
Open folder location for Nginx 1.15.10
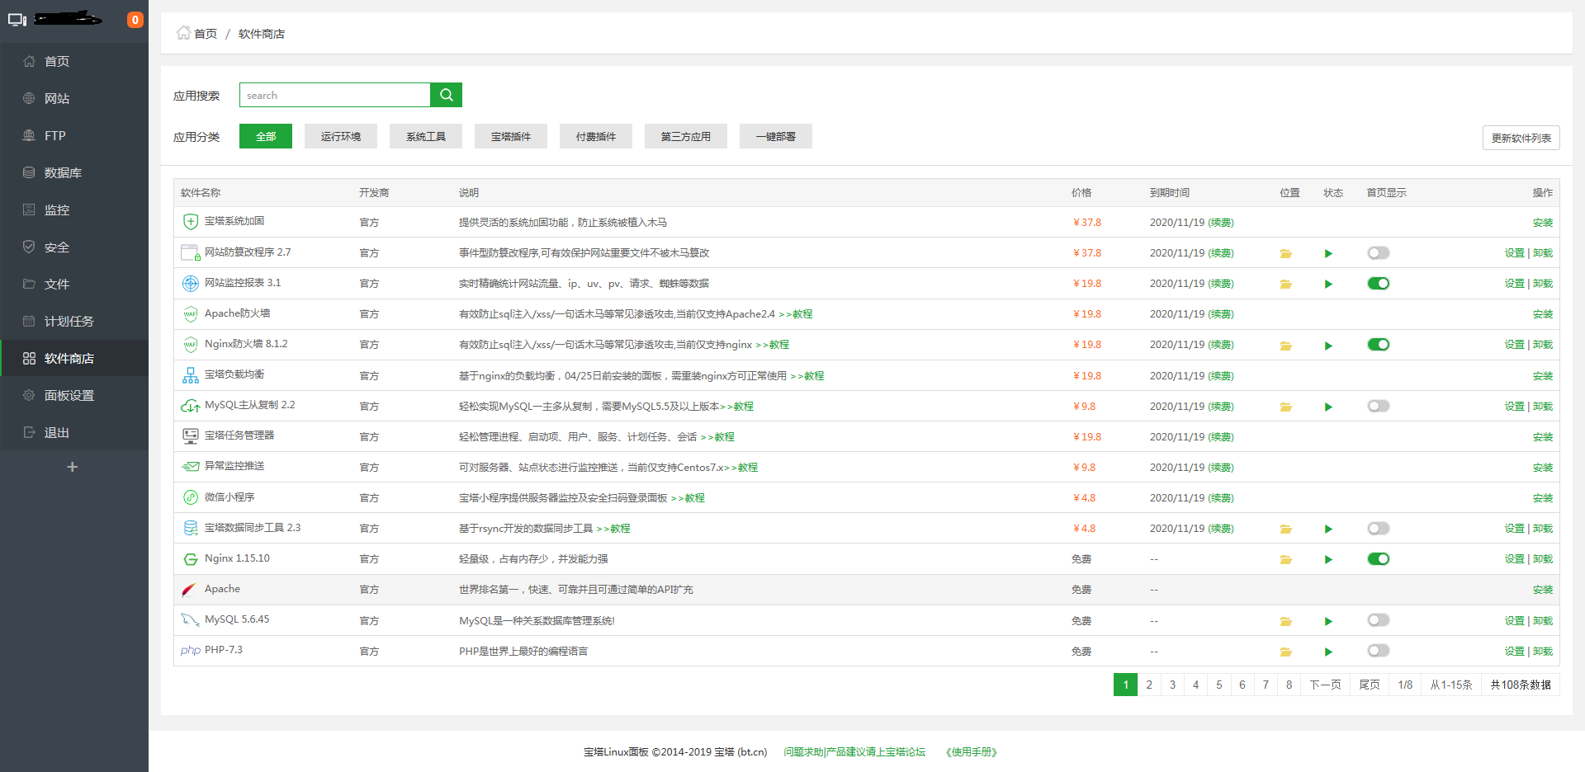[x=1285, y=559]
